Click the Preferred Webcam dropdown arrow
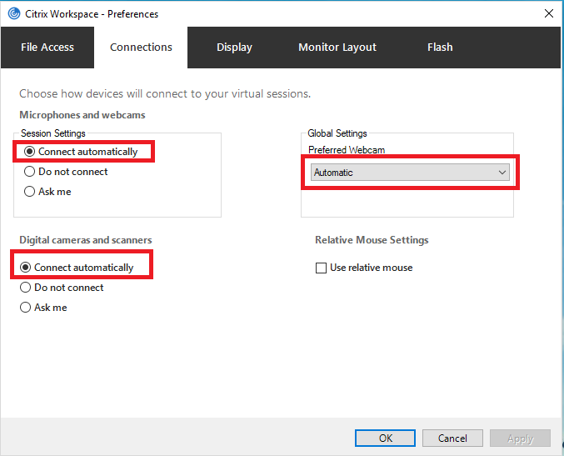Image resolution: width=564 pixels, height=456 pixels. (502, 173)
